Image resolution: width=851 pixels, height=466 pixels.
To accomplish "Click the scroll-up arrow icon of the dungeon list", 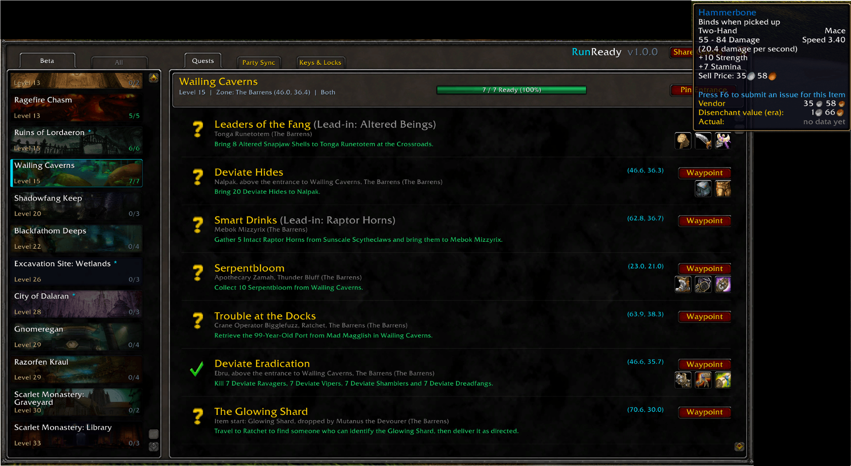I will click(153, 78).
